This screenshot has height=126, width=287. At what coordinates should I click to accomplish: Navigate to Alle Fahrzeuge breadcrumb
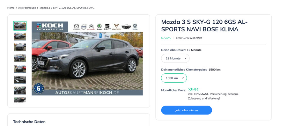pos(27,8)
